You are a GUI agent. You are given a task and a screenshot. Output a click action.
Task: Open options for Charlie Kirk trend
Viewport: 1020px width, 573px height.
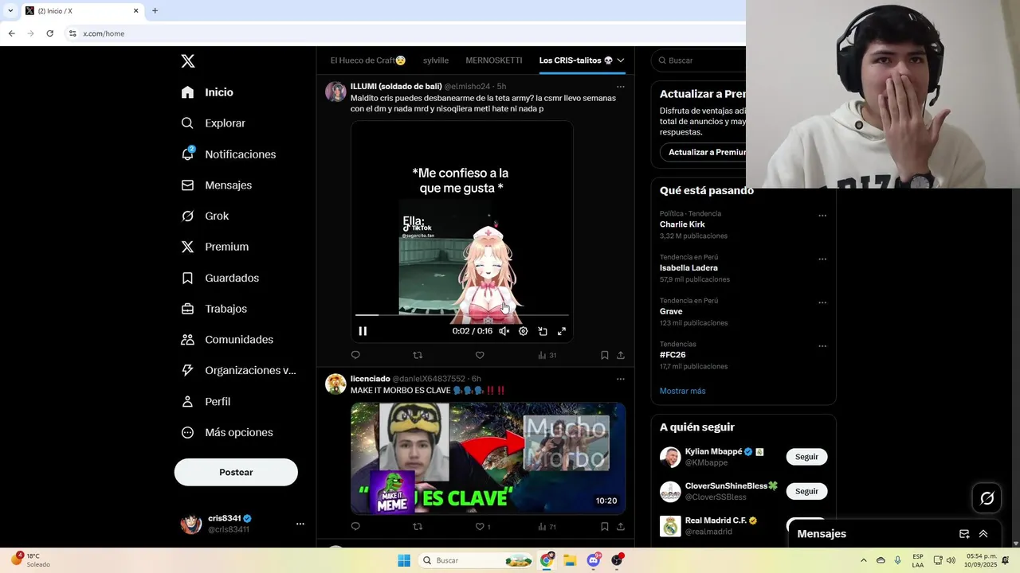point(822,216)
